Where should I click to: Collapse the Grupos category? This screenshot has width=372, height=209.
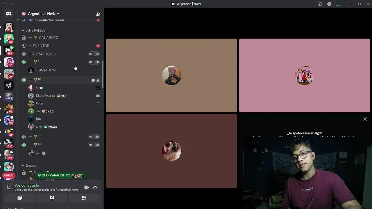tap(31, 165)
